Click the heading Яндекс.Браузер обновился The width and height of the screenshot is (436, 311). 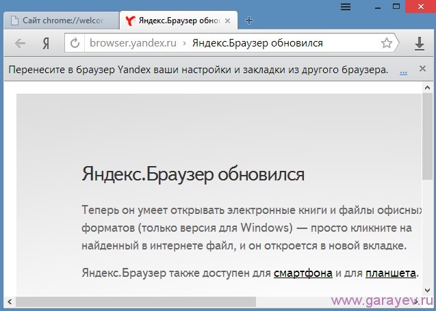[193, 175]
